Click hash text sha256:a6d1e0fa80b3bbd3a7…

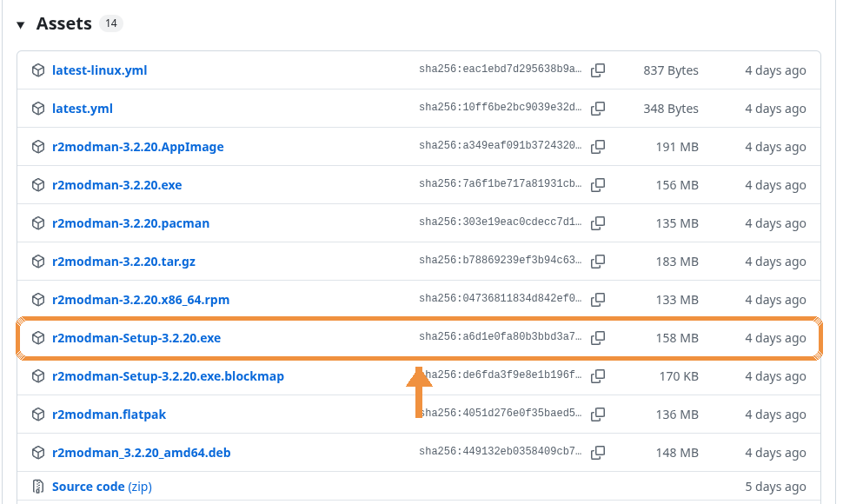click(x=500, y=336)
